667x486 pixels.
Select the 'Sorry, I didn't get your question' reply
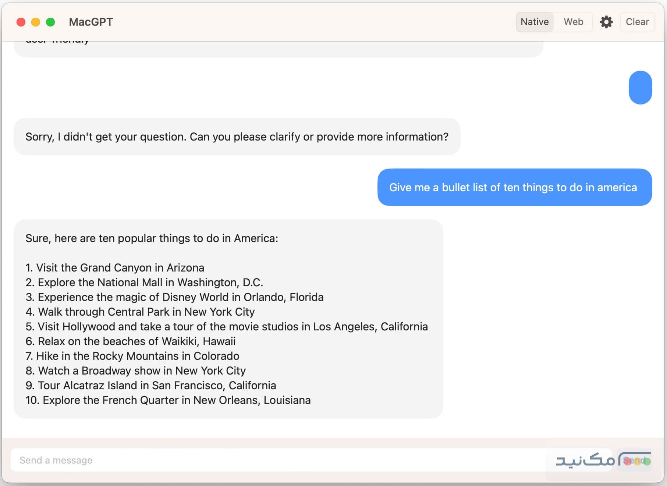click(237, 137)
